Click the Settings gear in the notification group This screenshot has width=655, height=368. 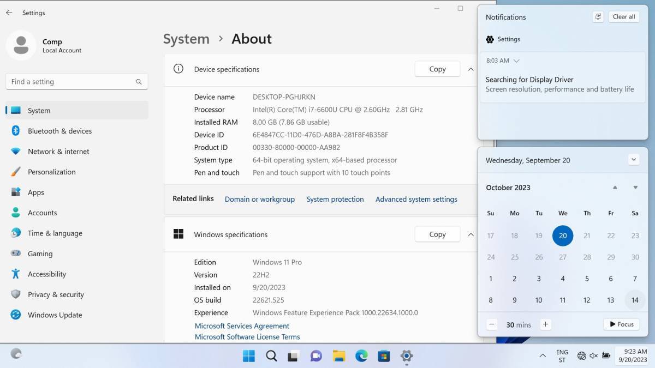pyautogui.click(x=490, y=39)
